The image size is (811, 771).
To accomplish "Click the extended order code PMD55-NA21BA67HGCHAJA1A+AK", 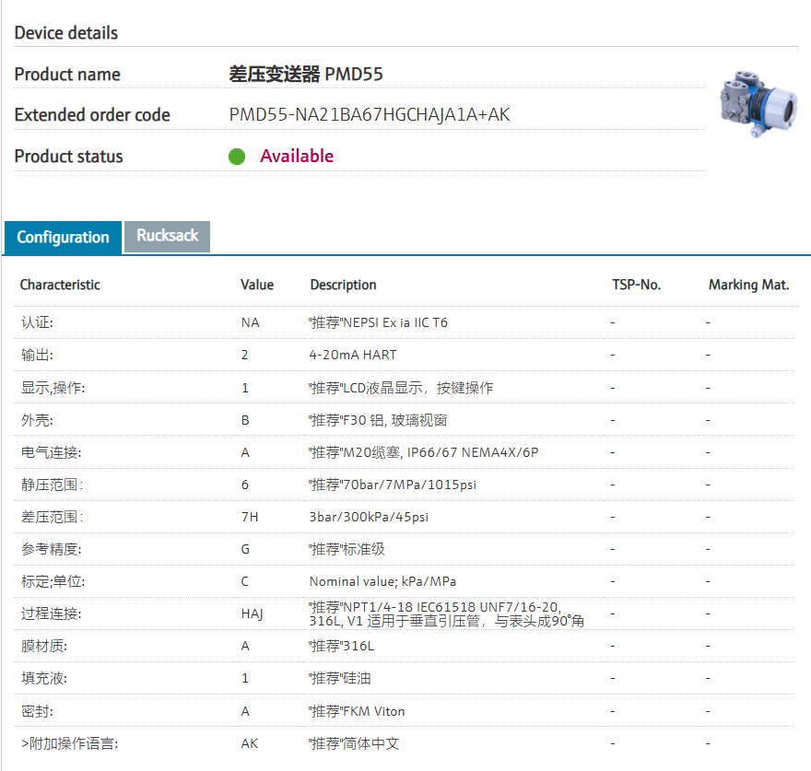I will 370,115.
